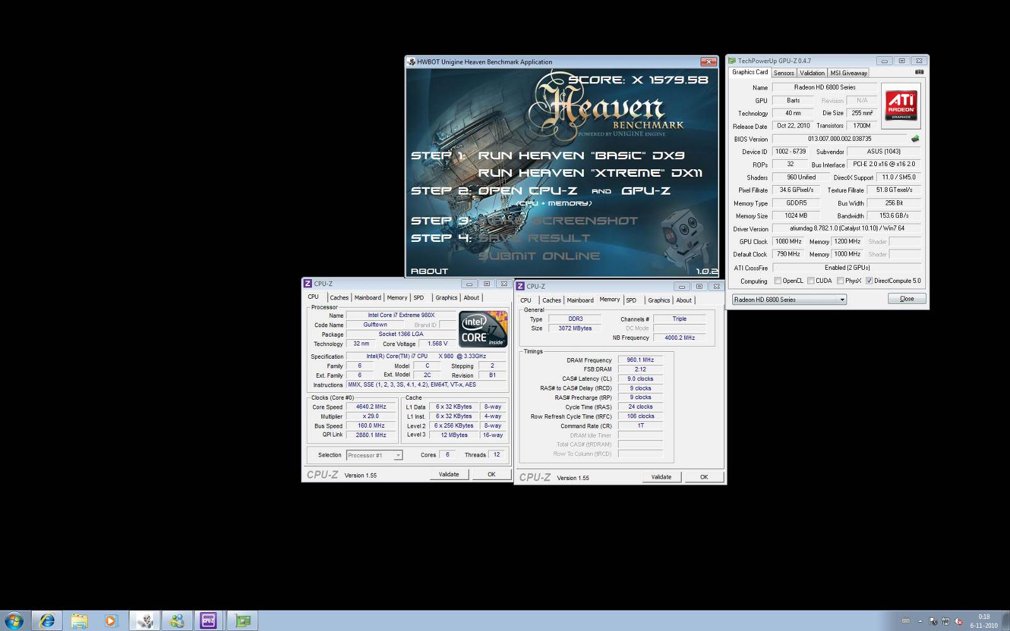Click Close button in GPU-Z
Screen dimensions: 1010x631
click(906, 299)
